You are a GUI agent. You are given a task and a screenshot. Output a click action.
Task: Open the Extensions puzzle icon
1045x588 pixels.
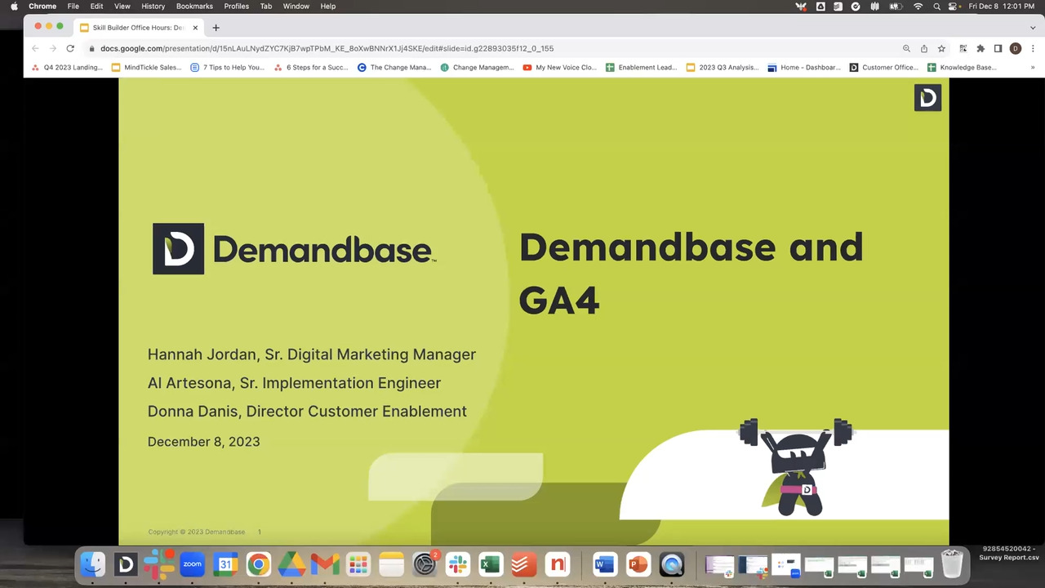point(981,48)
